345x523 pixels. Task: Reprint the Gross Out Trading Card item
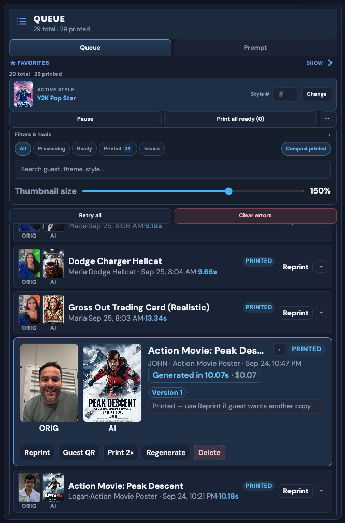pos(296,313)
